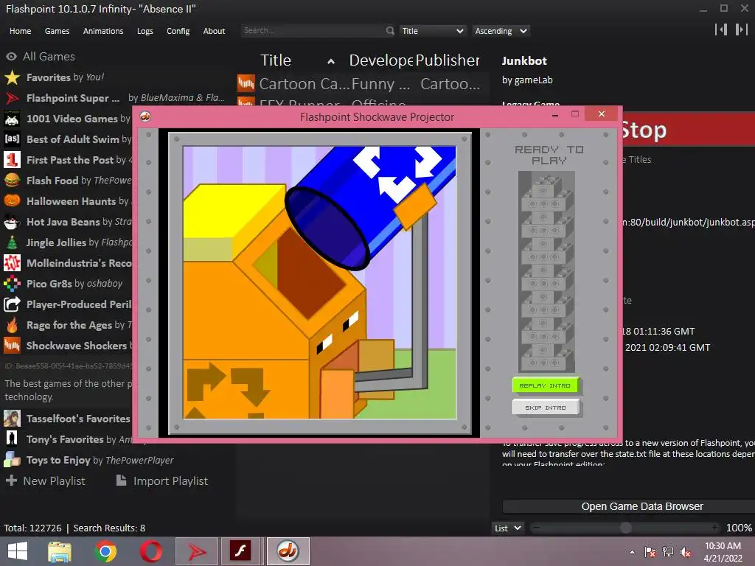Click the Toys to Enjoy icon
Image resolution: width=755 pixels, height=566 pixels.
click(12, 460)
